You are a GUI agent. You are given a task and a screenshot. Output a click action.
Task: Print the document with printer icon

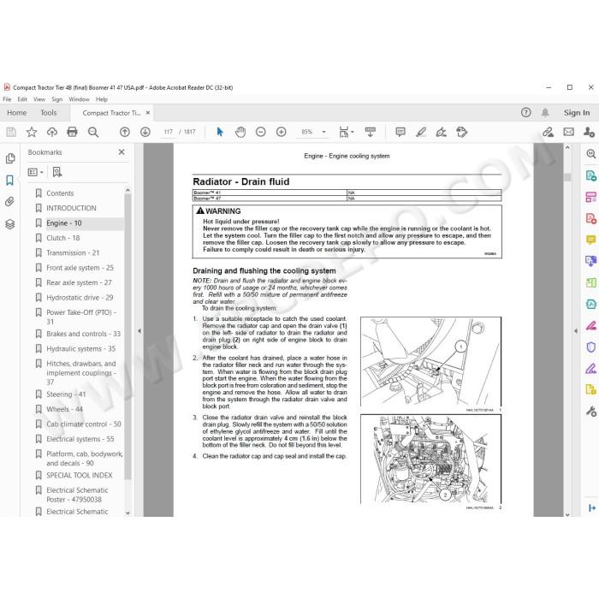[x=72, y=132]
